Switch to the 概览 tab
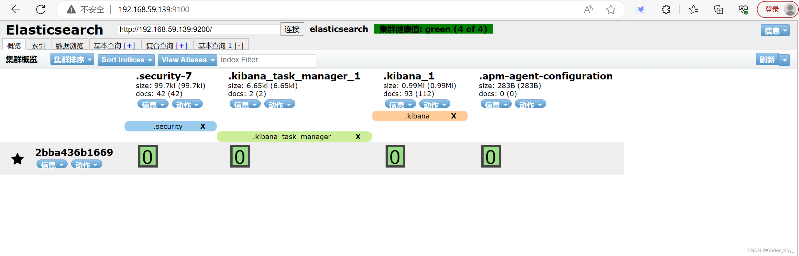 pos(14,45)
